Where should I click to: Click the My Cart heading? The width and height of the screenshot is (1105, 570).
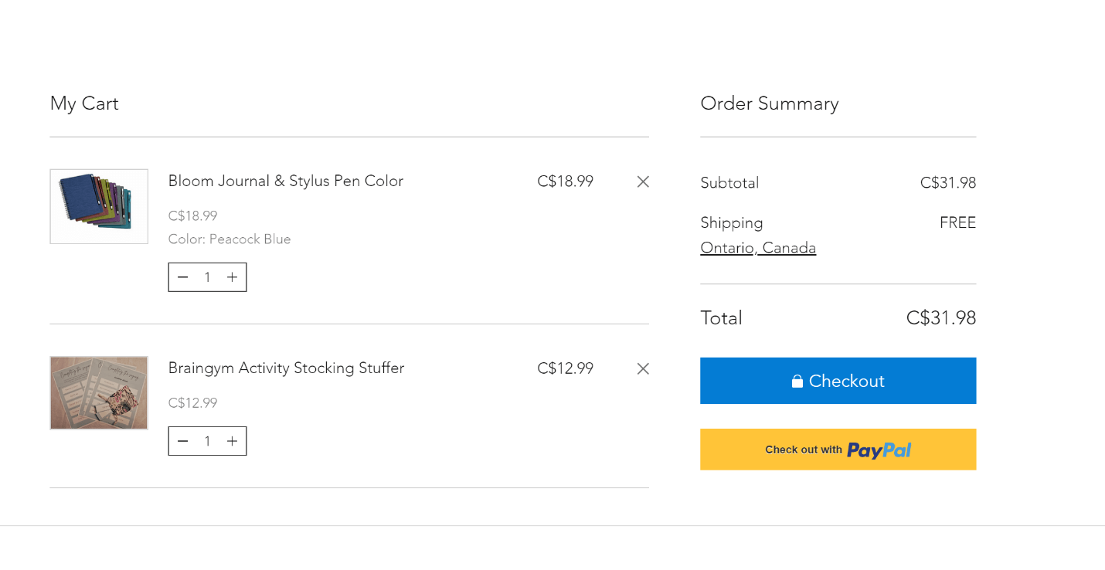coord(84,103)
